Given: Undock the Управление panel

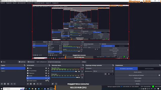Looking at the screenshot, I should (160, 65).
